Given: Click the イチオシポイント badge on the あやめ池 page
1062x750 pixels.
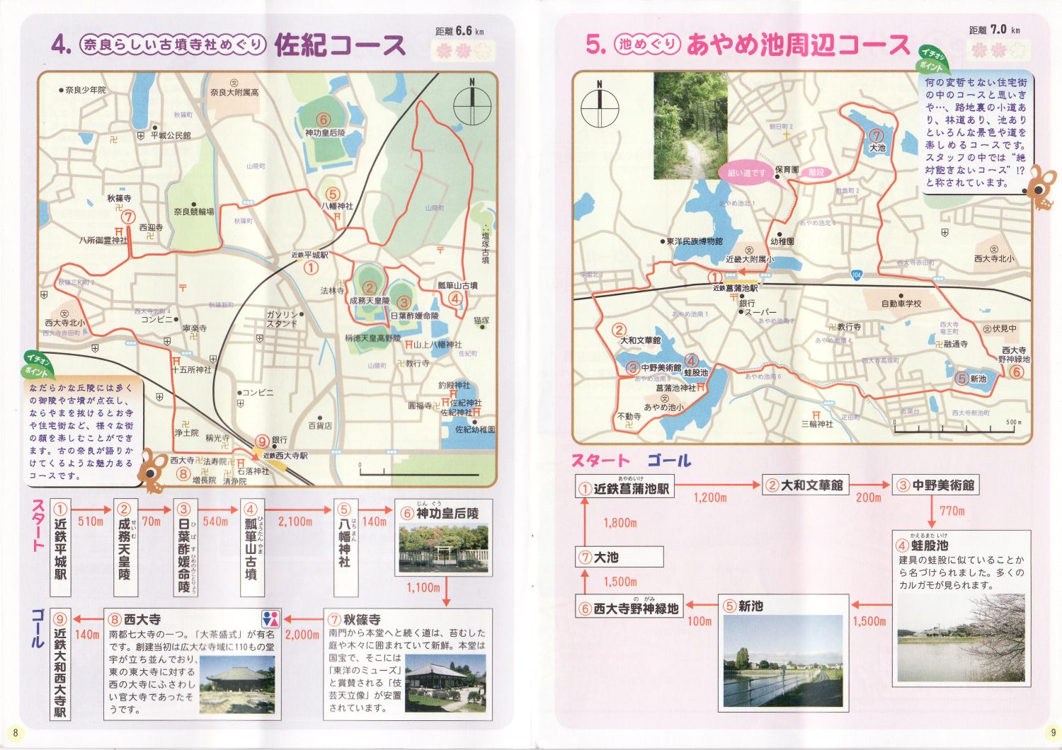Looking at the screenshot, I should pyautogui.click(x=932, y=59).
